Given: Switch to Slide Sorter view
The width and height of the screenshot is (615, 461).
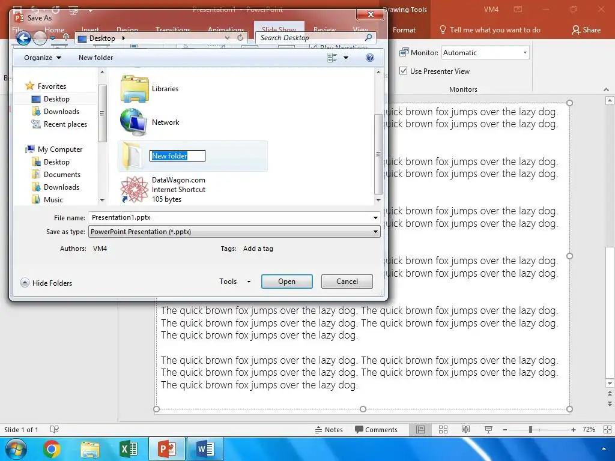Looking at the screenshot, I should 443,430.
